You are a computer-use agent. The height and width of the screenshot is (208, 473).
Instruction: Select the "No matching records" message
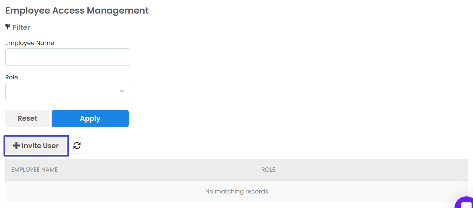(x=236, y=191)
